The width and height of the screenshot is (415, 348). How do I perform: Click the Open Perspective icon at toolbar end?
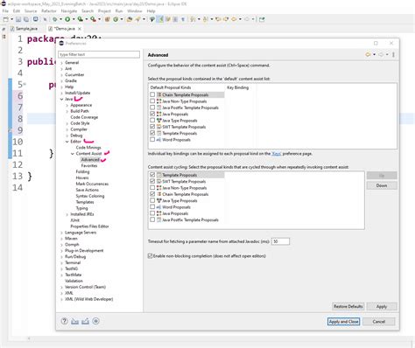click(262, 19)
